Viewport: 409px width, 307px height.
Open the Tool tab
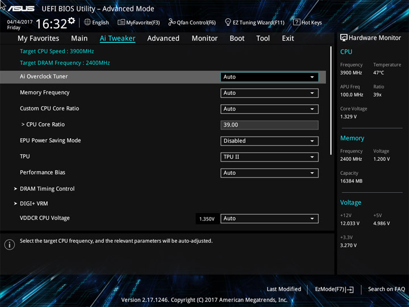click(x=263, y=39)
